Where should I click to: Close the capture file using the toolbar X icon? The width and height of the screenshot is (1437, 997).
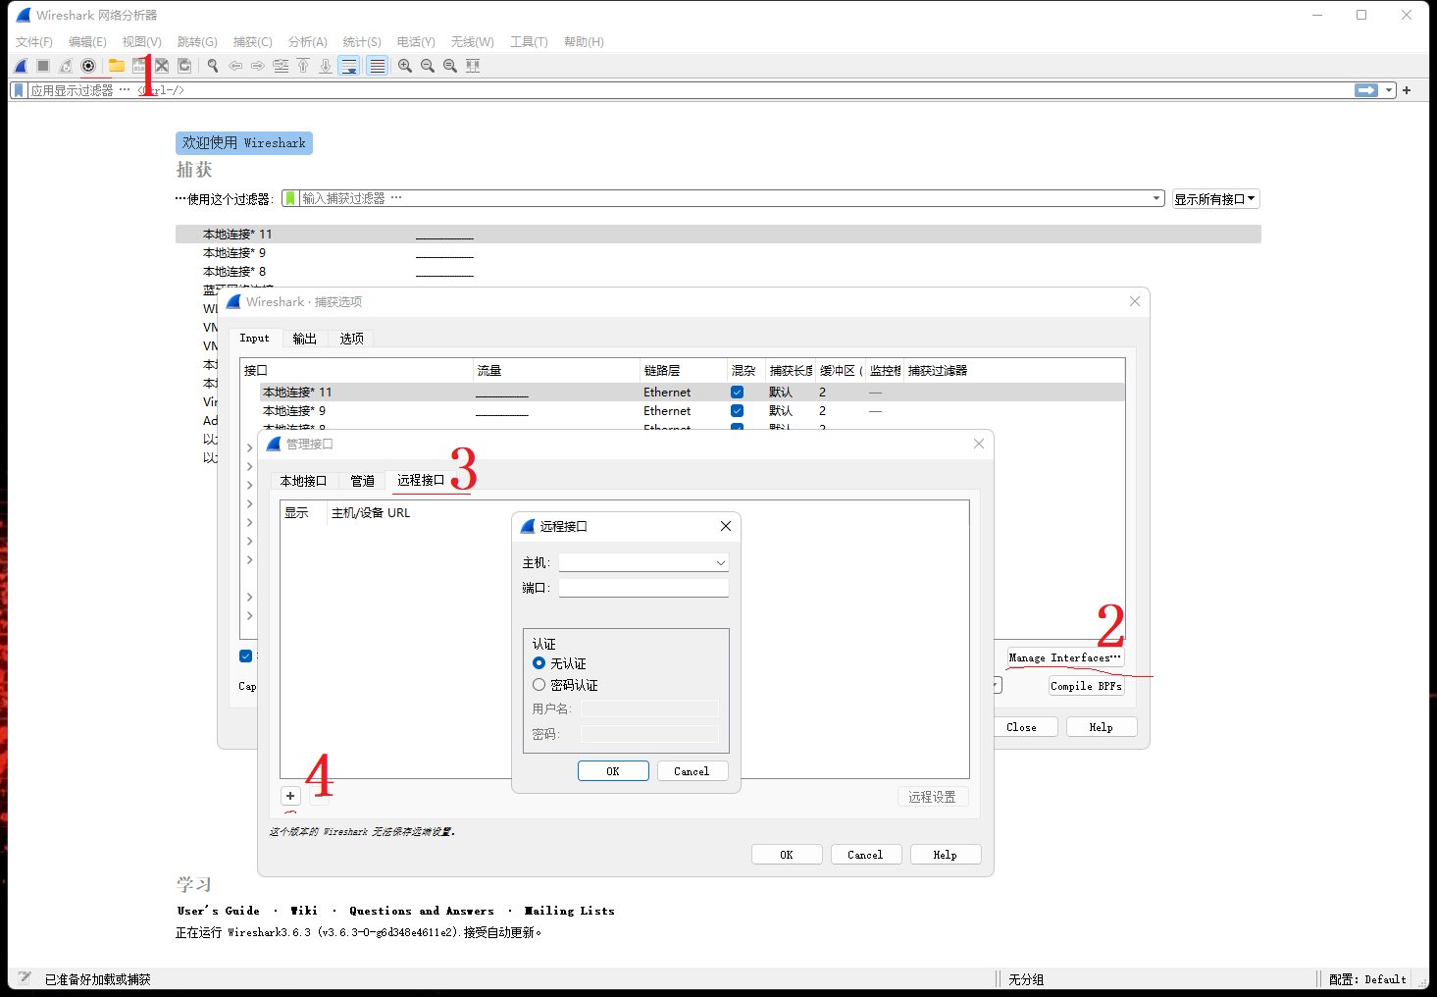(x=162, y=66)
